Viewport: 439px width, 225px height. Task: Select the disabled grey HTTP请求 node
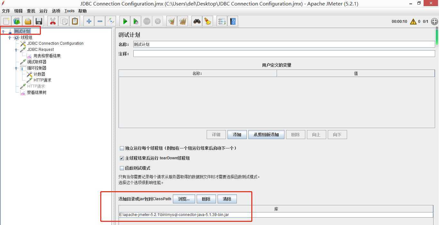pos(32,86)
